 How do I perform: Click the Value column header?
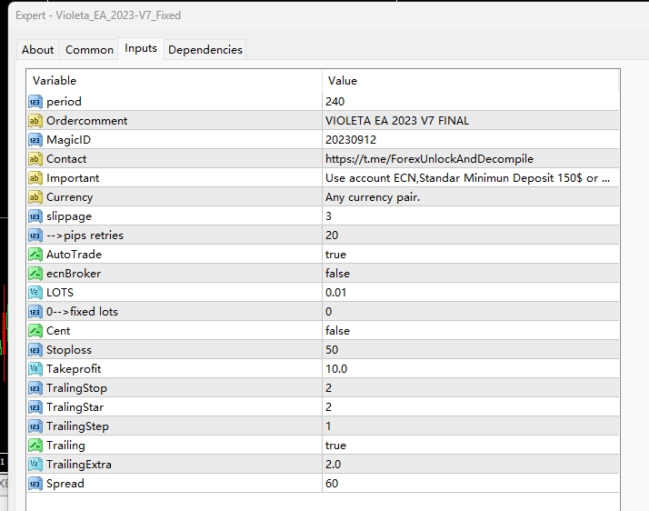coord(343,81)
